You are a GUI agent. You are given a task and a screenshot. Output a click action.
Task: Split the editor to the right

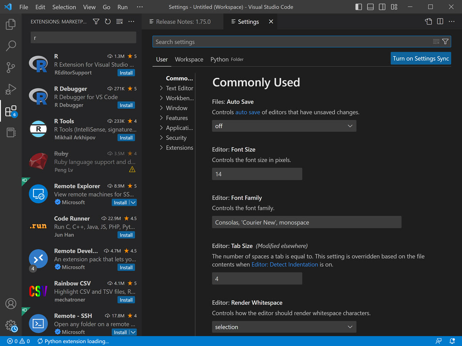[440, 22]
